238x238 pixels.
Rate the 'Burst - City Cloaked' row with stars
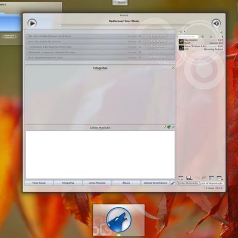point(158,42)
